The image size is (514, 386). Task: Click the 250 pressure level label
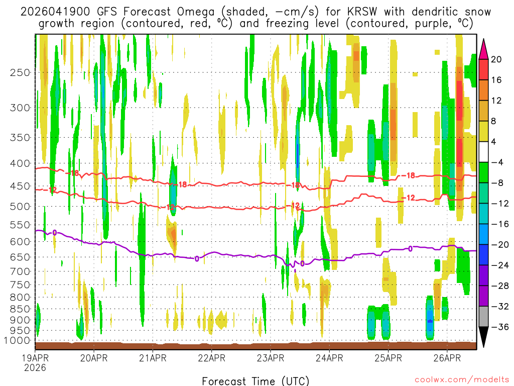pos(20,72)
